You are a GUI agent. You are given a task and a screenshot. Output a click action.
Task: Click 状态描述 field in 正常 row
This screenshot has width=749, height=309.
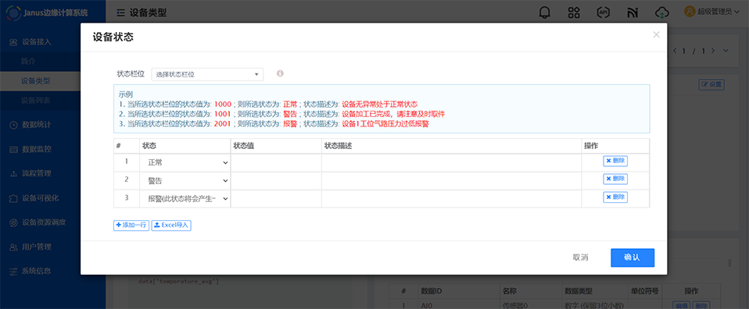coord(451,162)
